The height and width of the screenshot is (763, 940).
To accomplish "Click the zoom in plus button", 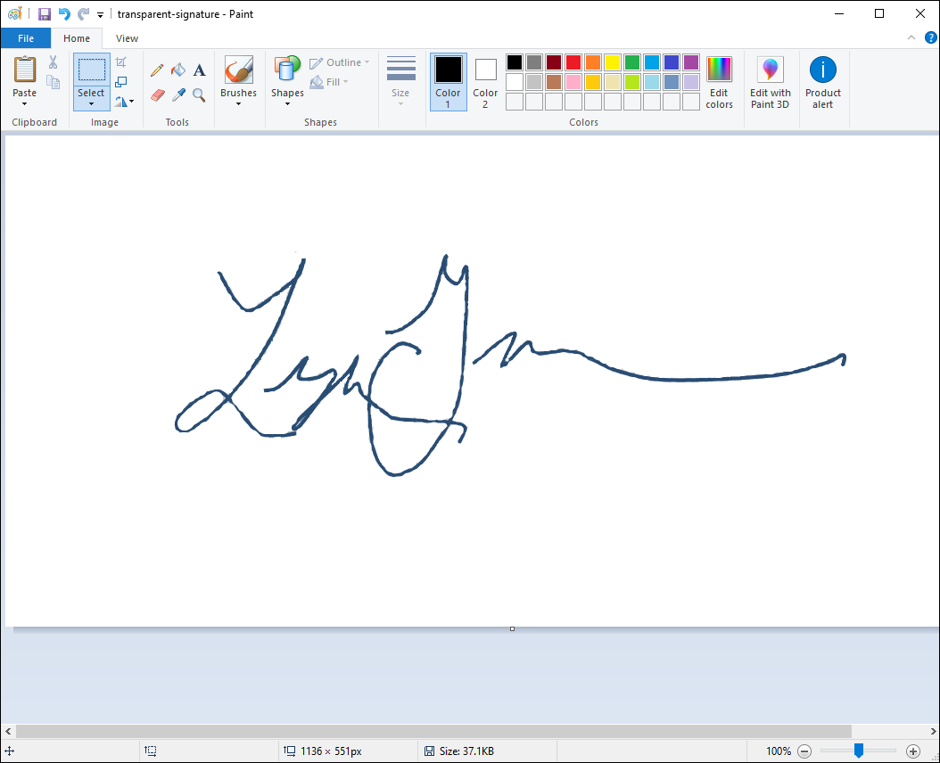I will click(x=913, y=751).
